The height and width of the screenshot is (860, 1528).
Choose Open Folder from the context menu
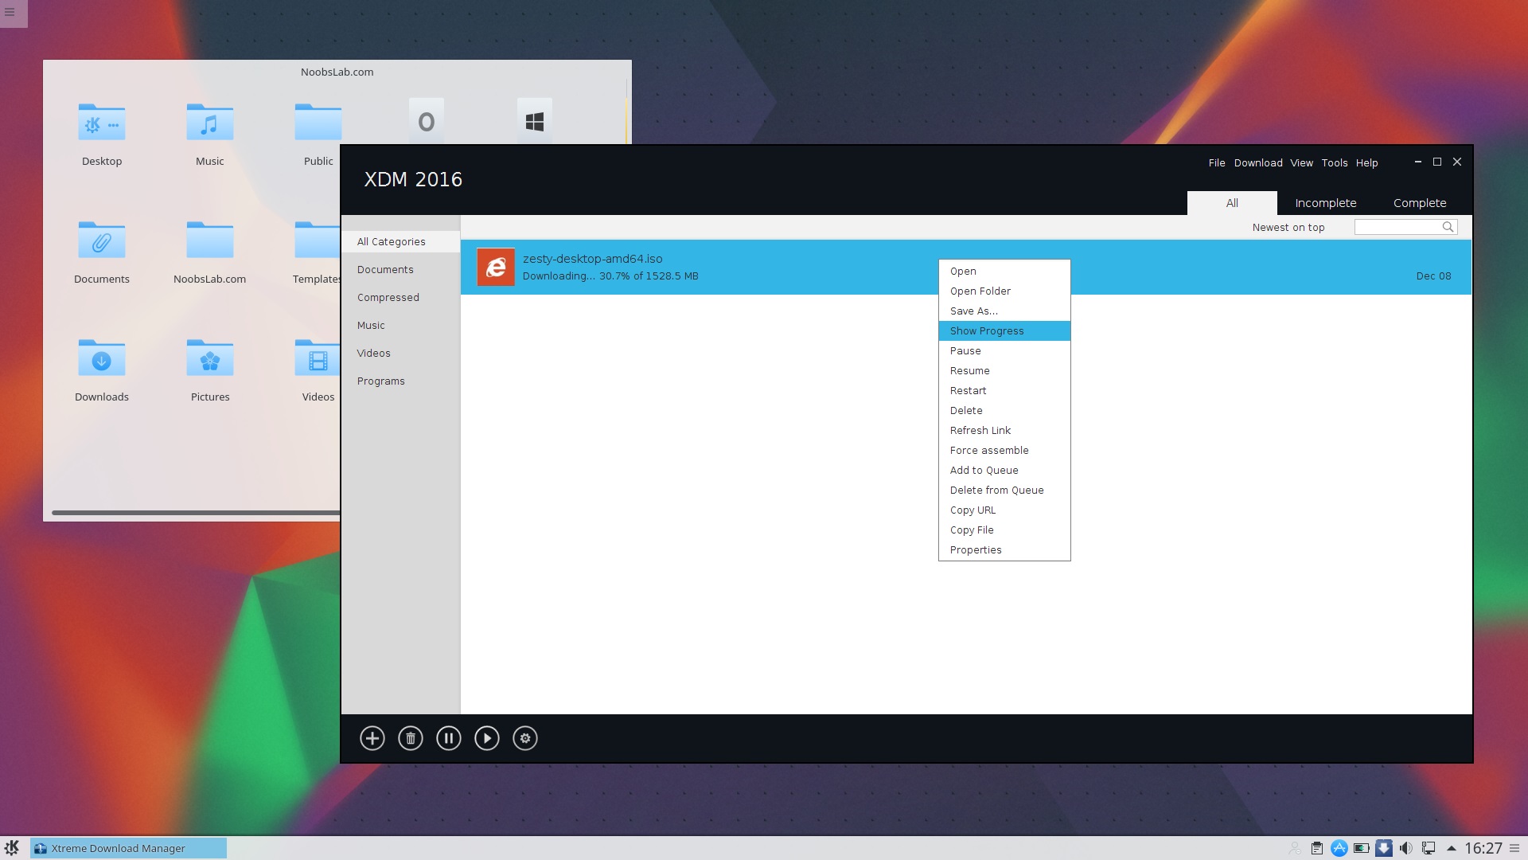[1004, 291]
